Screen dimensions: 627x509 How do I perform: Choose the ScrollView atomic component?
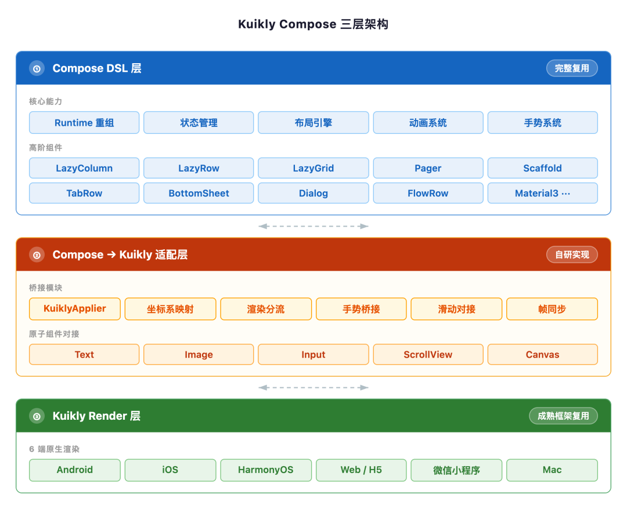click(x=428, y=355)
